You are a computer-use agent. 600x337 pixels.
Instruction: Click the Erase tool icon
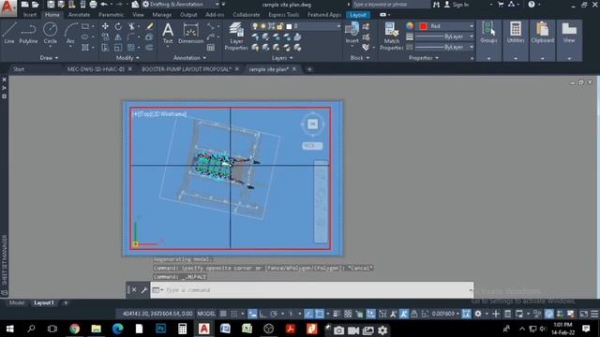(x=150, y=26)
